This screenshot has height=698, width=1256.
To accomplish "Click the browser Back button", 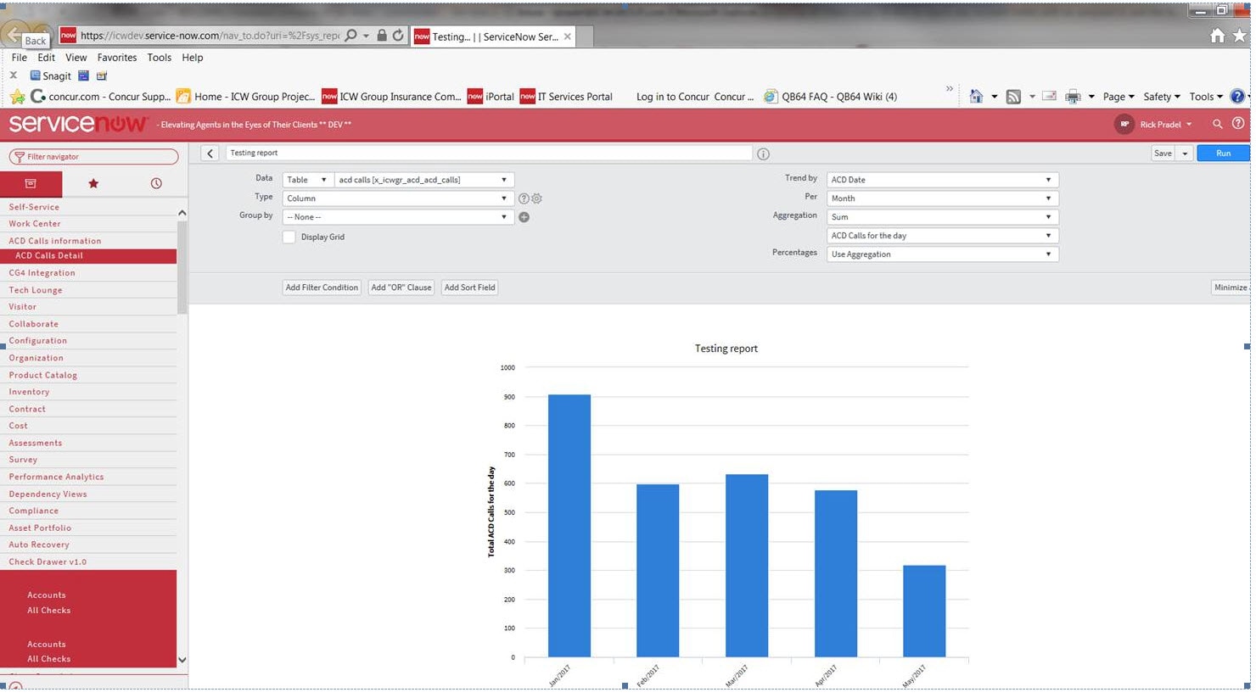I will coord(14,35).
